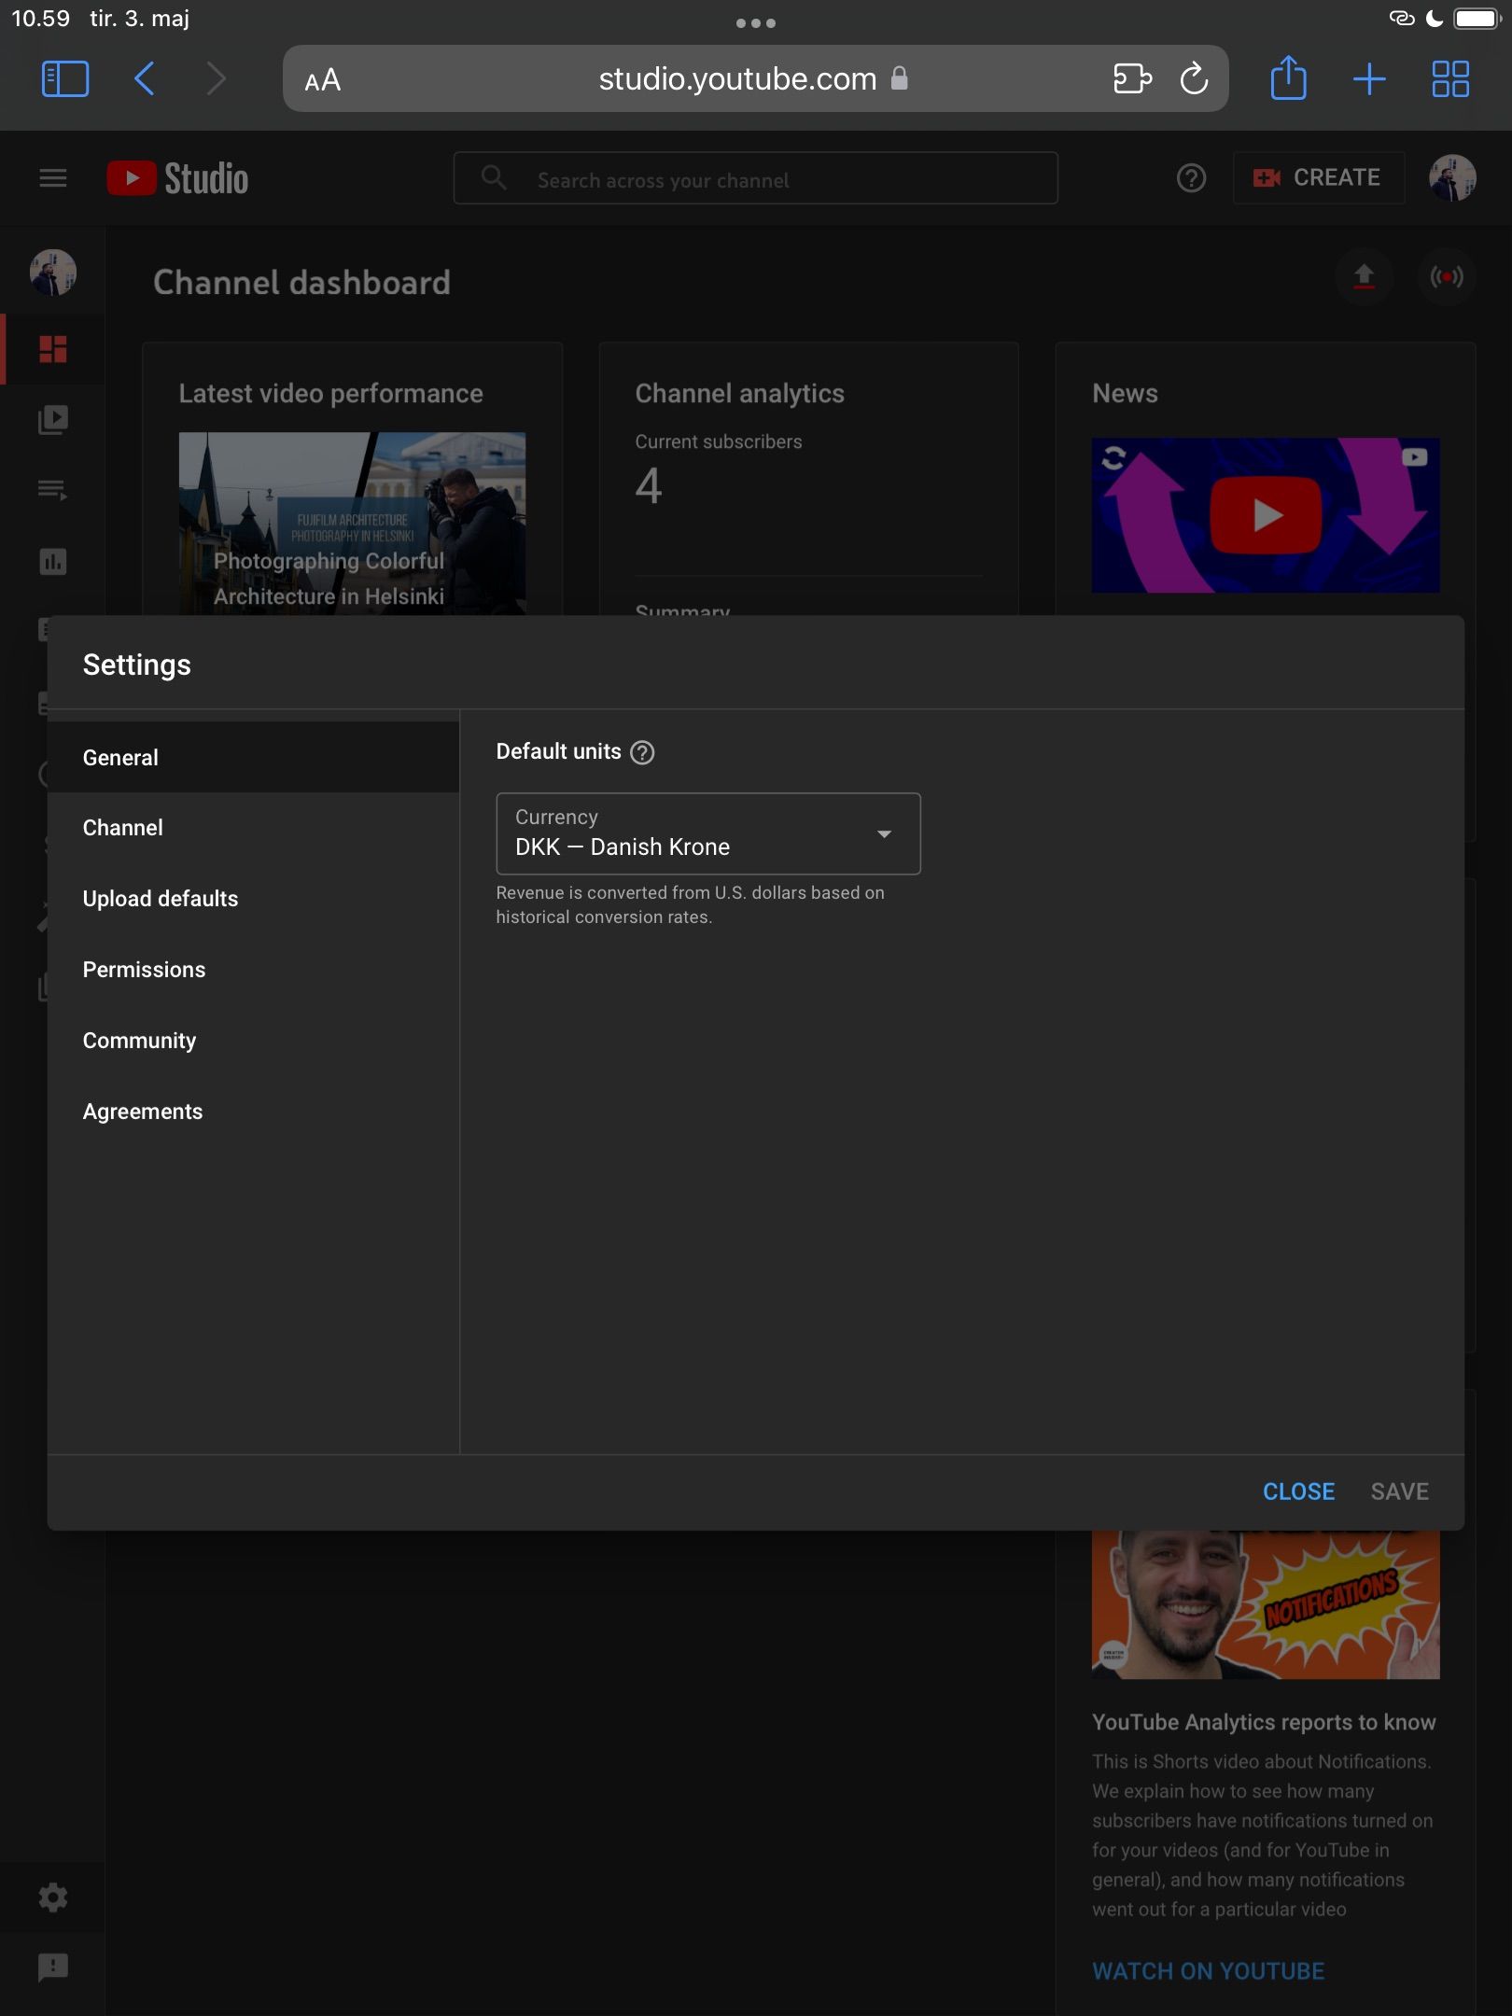Open the sidebar hamburger menu

click(x=53, y=177)
